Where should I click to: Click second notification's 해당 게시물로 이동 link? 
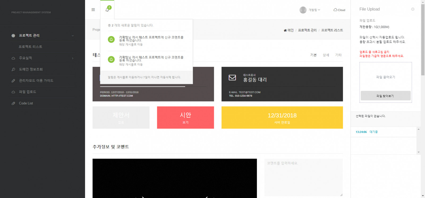[x=131, y=64]
